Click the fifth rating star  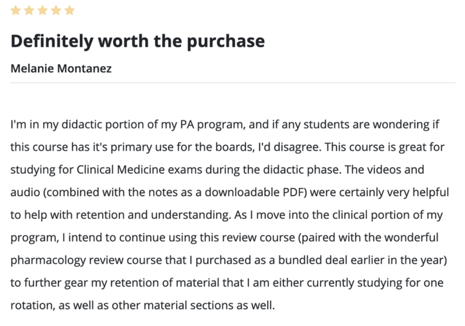70,11
